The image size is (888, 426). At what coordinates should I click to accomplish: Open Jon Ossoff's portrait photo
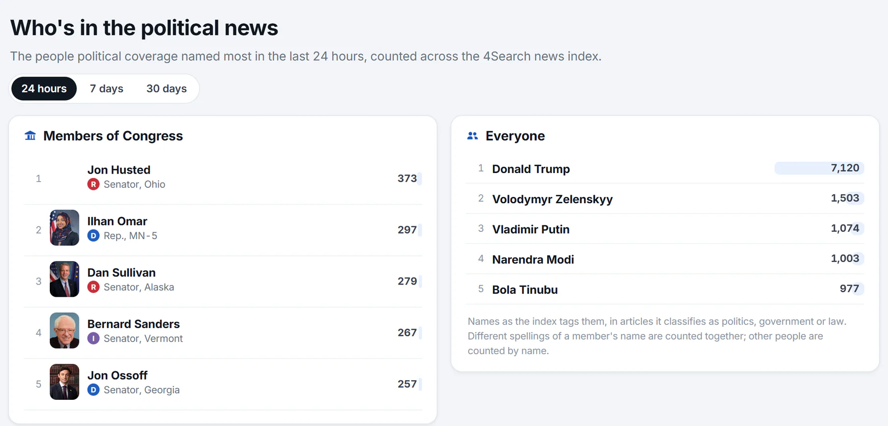(65, 382)
